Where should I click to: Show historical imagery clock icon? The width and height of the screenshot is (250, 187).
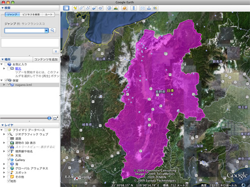pos(109,8)
